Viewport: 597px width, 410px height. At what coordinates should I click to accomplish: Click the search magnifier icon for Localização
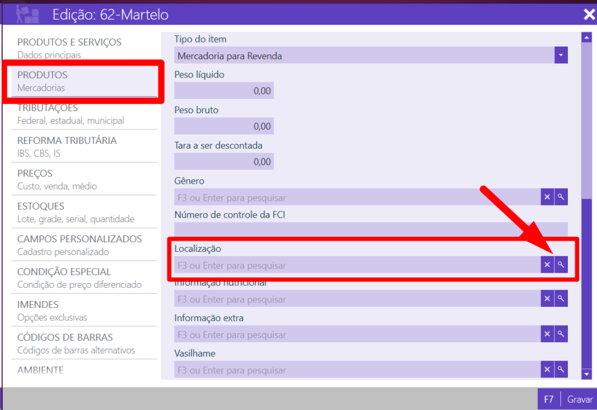[x=561, y=265]
